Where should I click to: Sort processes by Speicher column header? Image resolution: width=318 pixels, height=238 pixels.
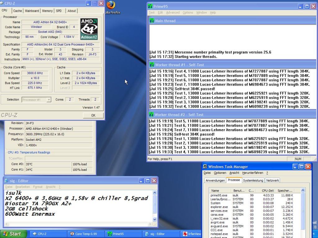point(285,191)
